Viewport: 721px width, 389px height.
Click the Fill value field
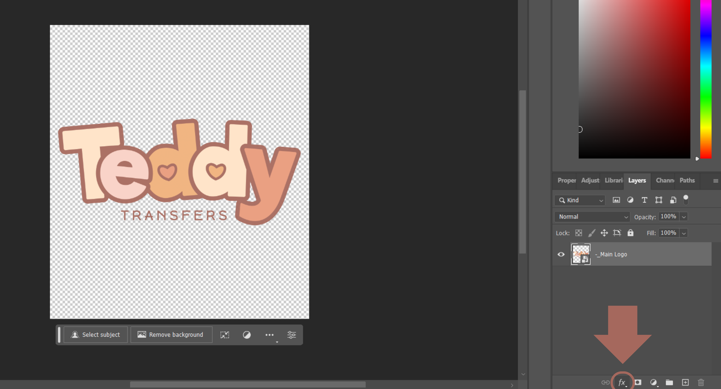(x=668, y=233)
